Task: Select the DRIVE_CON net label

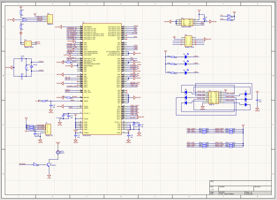Action: click(x=135, y=84)
